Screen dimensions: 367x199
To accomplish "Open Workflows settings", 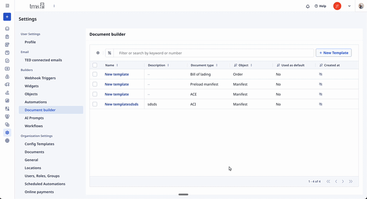I will pos(33,126).
